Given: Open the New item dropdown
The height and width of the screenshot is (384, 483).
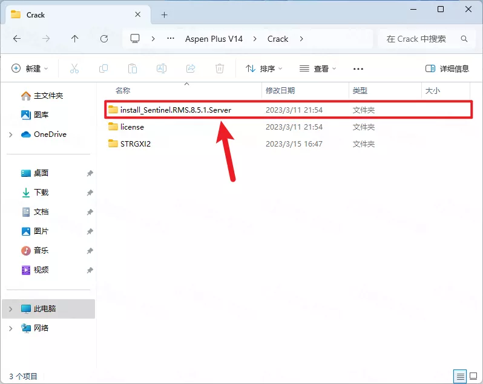Looking at the screenshot, I should point(30,68).
